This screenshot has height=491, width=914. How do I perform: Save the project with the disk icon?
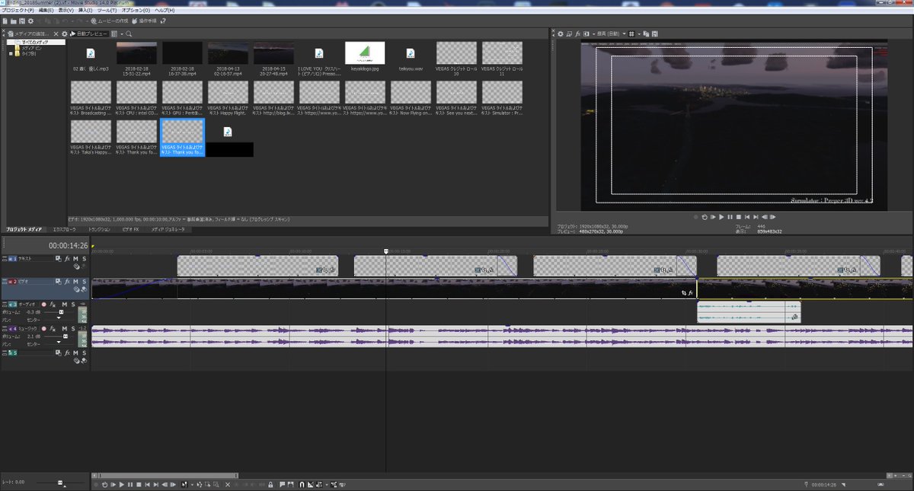coord(22,21)
